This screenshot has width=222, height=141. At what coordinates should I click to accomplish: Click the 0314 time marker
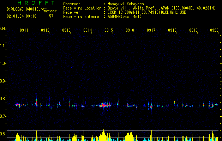[x=88, y=30]
